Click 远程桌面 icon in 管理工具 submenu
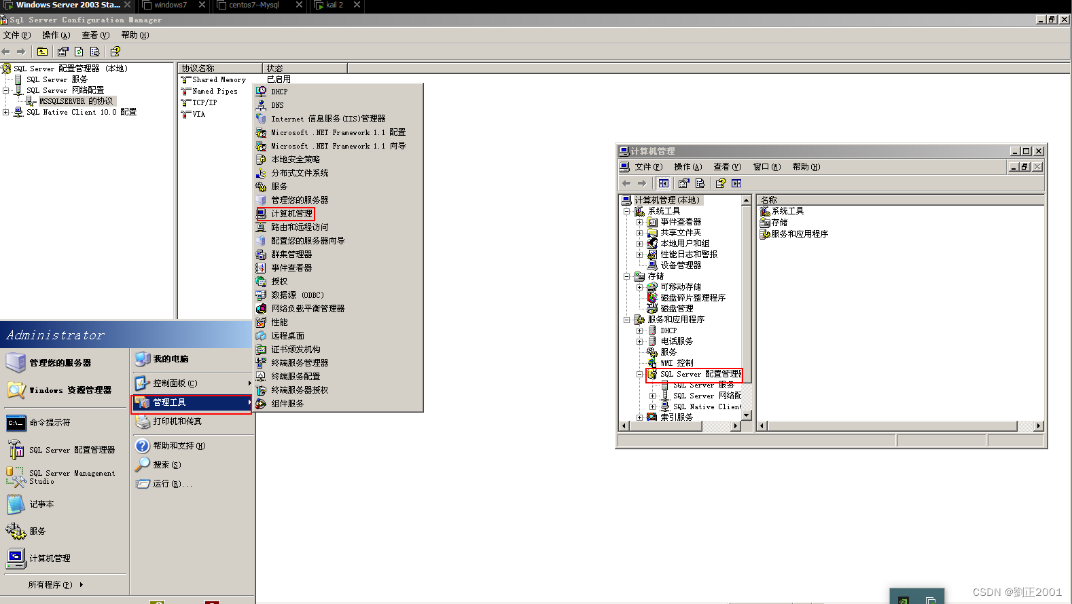The image size is (1072, 604). [x=261, y=336]
